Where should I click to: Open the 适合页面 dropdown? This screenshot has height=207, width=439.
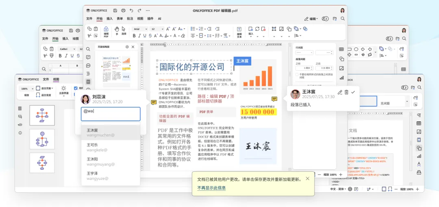click(45, 88)
